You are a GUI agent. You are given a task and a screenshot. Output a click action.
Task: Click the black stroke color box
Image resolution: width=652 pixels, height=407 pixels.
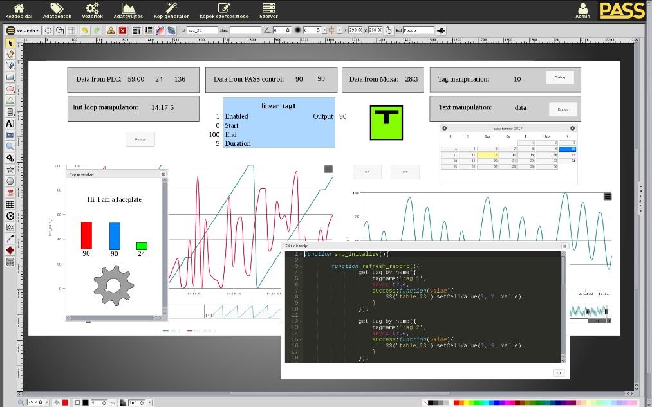click(x=86, y=402)
